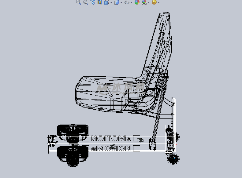Viewport: 242px width, 178px height.
Task: Activate the Section View tool
Action: tap(99, 2)
